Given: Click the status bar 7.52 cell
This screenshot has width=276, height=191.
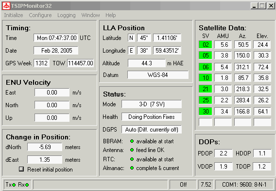Looking at the screenshot, I should pos(206,185).
